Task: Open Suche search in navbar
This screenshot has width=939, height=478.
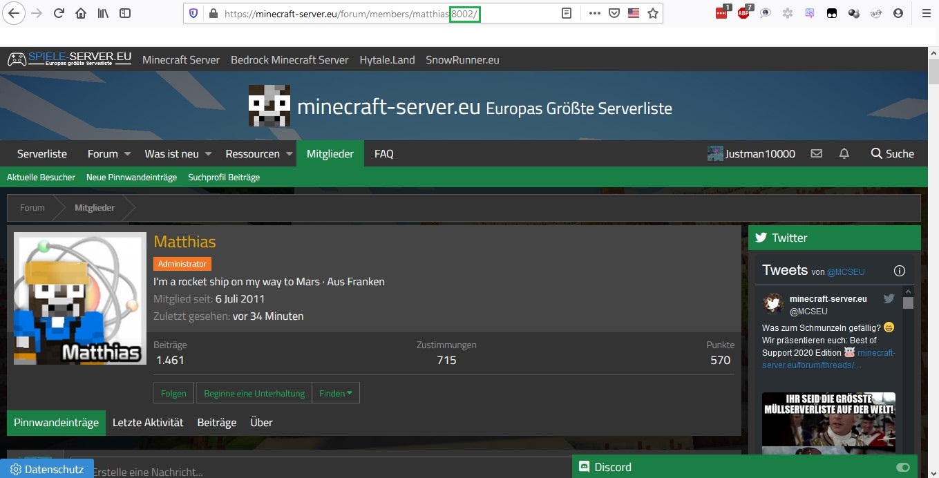Action: (892, 153)
